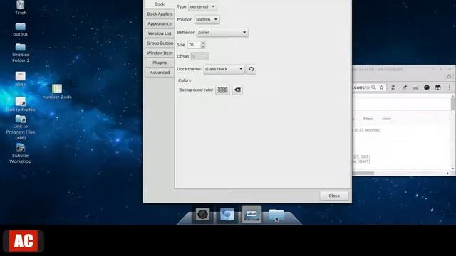
Task: Open the Note file on desktop
Action: pyautogui.click(x=21, y=79)
